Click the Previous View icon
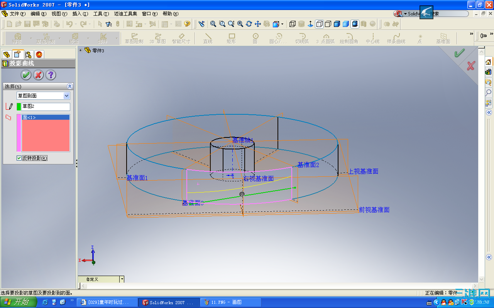This screenshot has height=308, width=494. pos(201,24)
